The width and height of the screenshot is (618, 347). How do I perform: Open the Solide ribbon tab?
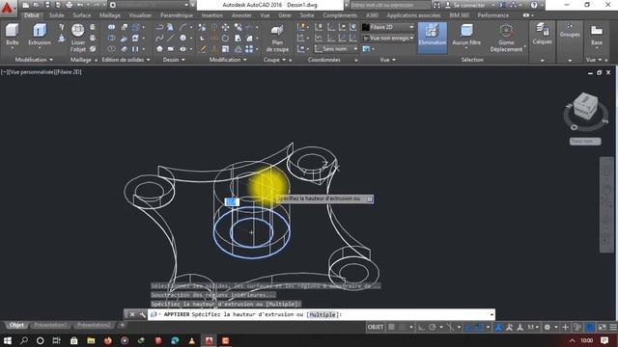(56, 15)
